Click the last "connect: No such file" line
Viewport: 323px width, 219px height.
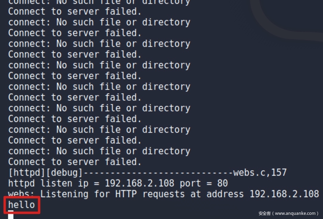(99, 151)
